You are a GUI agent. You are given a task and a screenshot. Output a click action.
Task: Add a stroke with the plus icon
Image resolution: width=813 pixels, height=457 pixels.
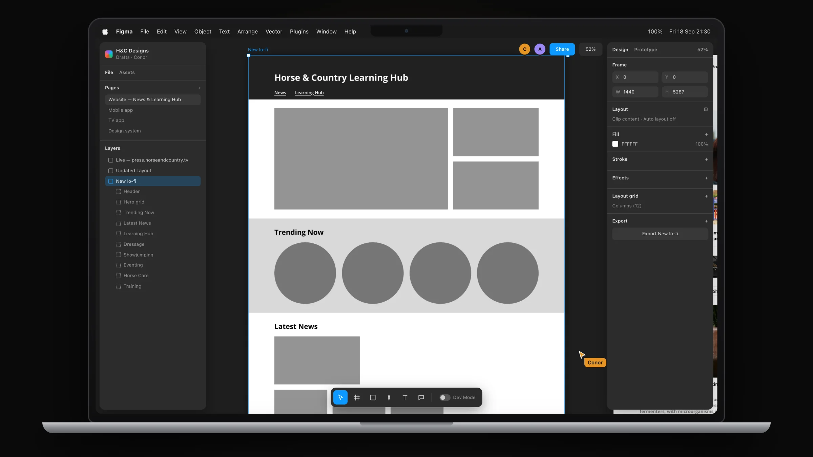click(706, 159)
